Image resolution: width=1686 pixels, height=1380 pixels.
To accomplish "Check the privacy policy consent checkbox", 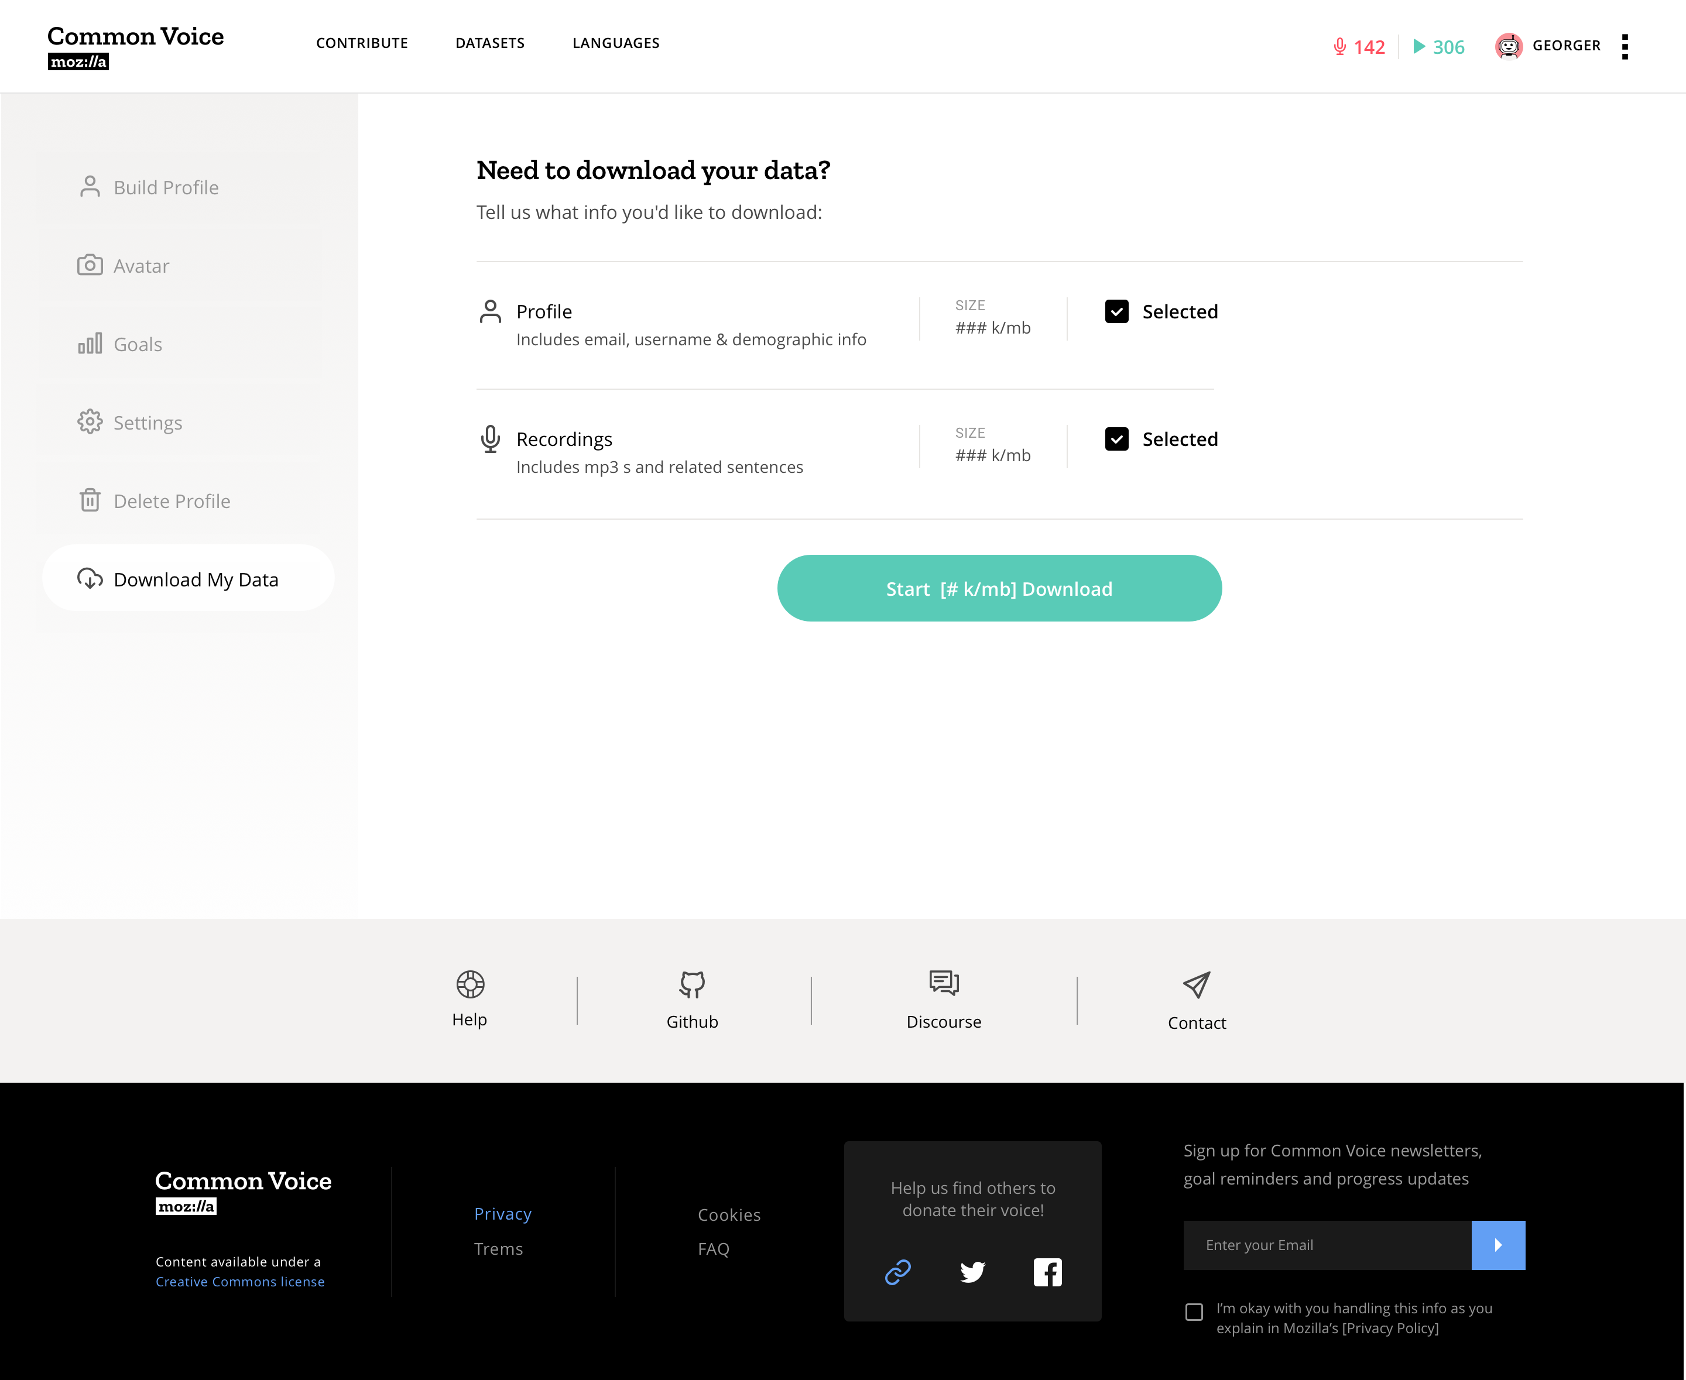I will click(x=1193, y=1313).
